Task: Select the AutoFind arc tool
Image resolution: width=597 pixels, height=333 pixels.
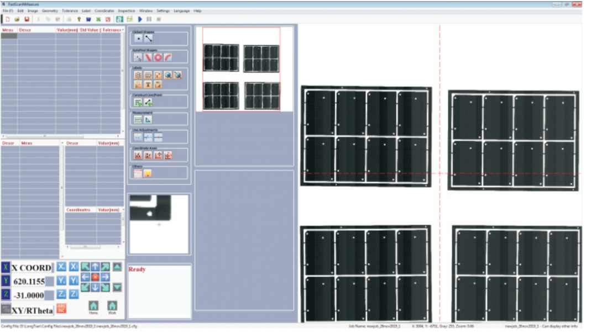Action: tap(168, 57)
